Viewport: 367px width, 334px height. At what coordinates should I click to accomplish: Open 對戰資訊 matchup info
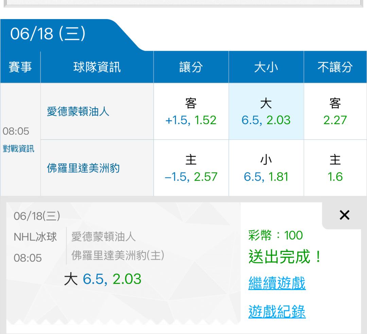[x=19, y=149]
